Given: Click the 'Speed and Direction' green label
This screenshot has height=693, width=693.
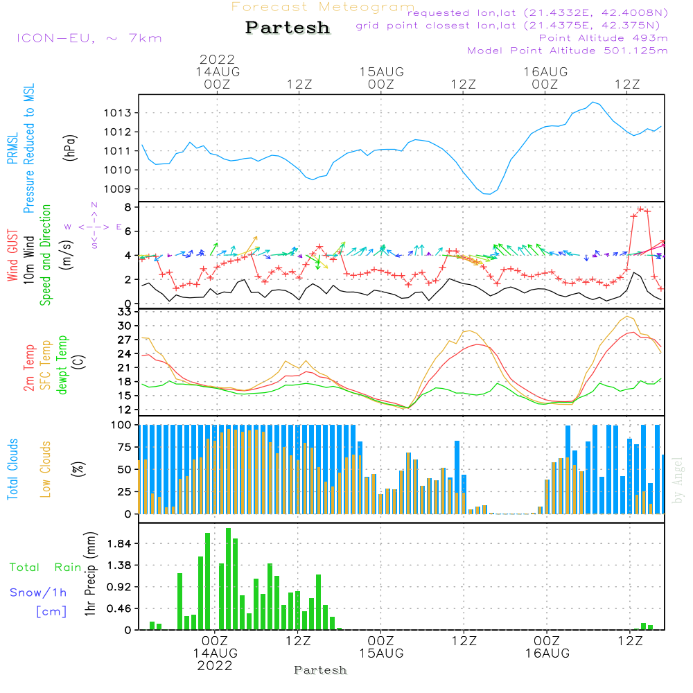Looking at the screenshot, I should pyautogui.click(x=45, y=256).
